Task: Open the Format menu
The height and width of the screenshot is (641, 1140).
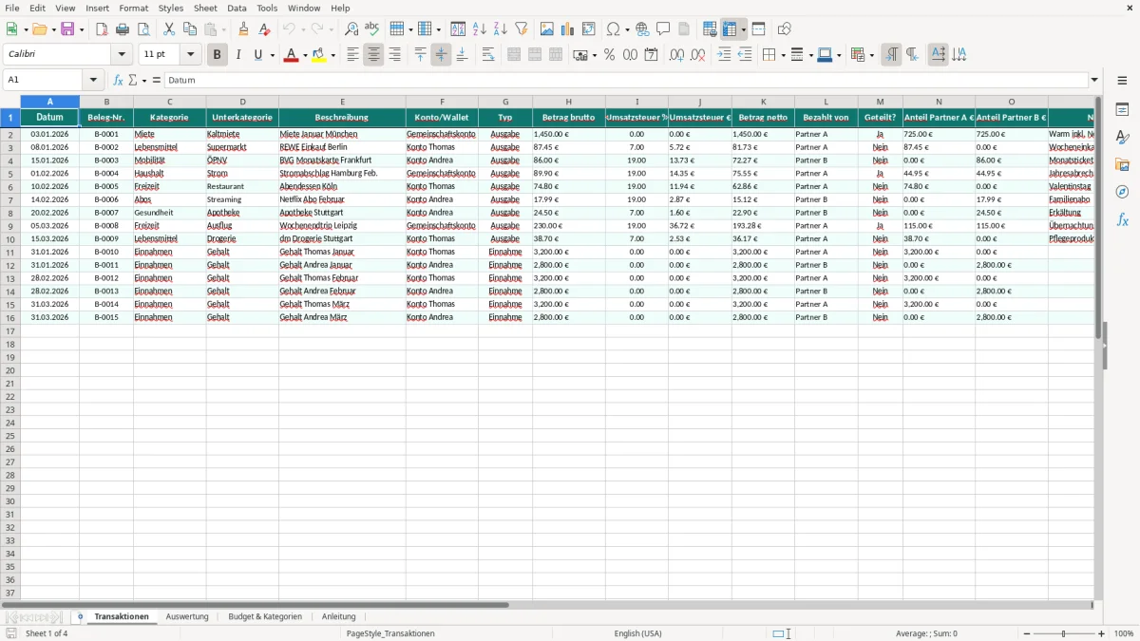Action: pyautogui.click(x=133, y=8)
